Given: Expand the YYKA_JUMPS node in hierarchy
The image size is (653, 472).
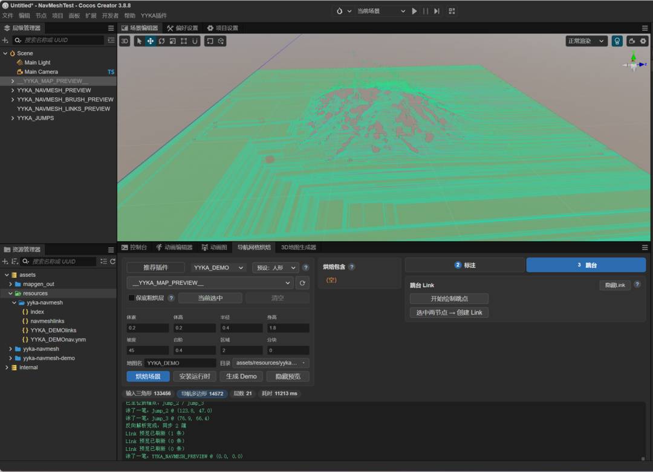Looking at the screenshot, I should 13,118.
